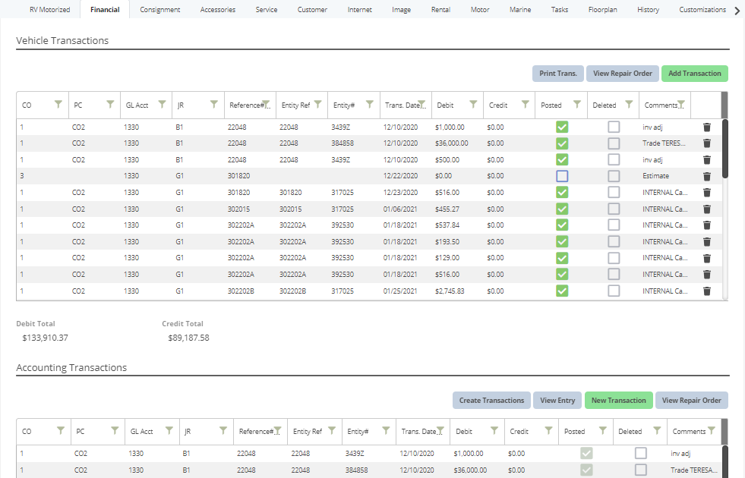This screenshot has width=745, height=478.
Task: Filter Accounting Transactions by Entity# column
Action: click(386, 430)
